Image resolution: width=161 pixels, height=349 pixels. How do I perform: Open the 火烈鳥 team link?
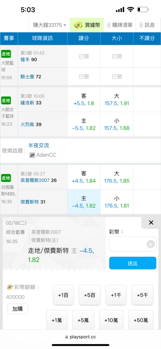pos(27,124)
